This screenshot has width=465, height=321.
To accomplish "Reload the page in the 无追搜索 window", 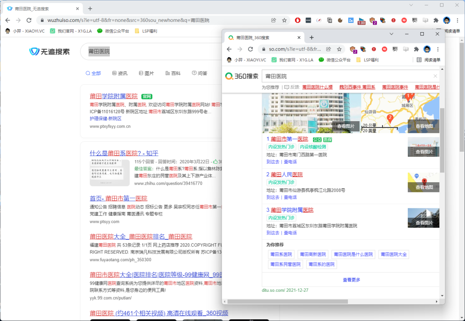I will pos(29,20).
